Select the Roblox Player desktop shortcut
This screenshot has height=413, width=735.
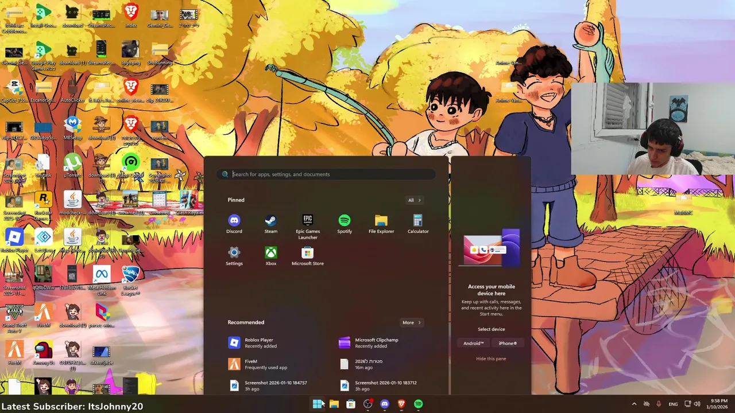pyautogui.click(x=14, y=241)
